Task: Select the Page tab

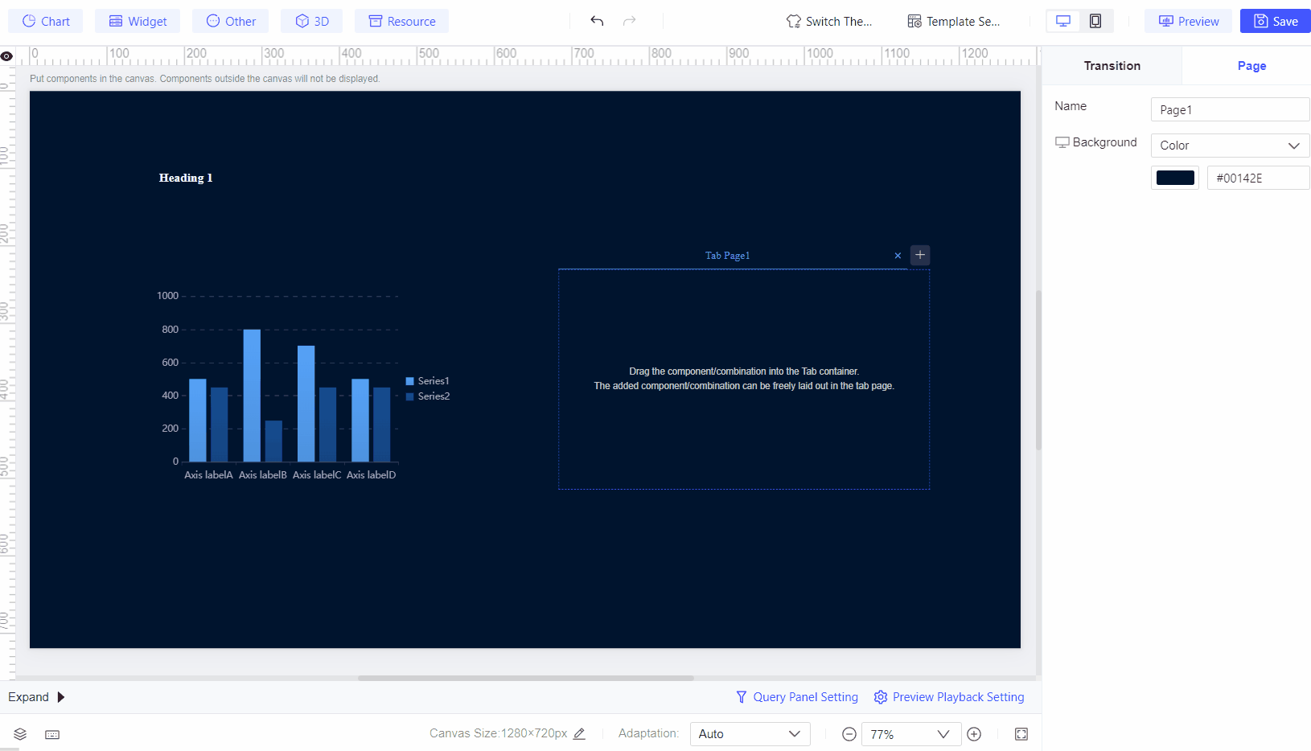Action: pyautogui.click(x=1251, y=65)
